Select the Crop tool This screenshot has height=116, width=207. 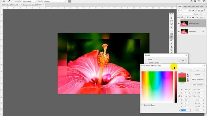pos(171,31)
